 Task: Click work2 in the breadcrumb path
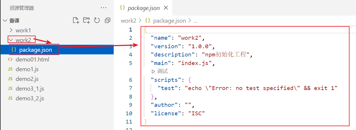[x=128, y=21]
